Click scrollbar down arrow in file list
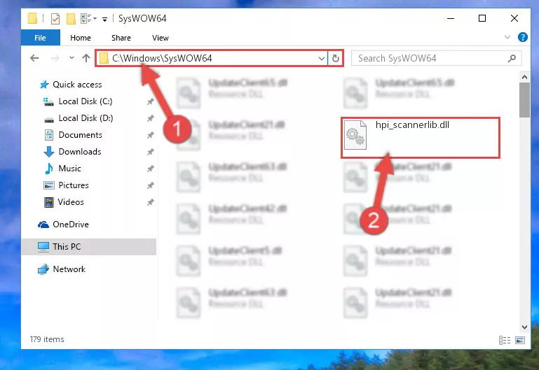539x370 pixels. tap(524, 327)
